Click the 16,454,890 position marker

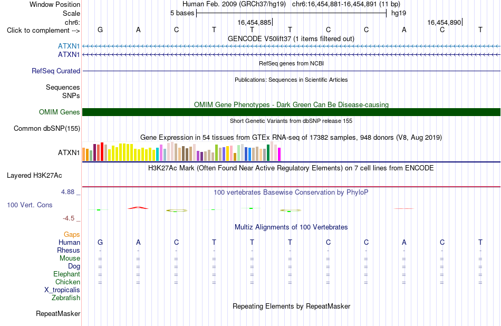pyautogui.click(x=444, y=22)
